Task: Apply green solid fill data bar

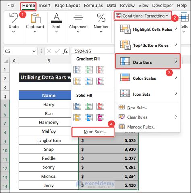Action: click(89, 106)
